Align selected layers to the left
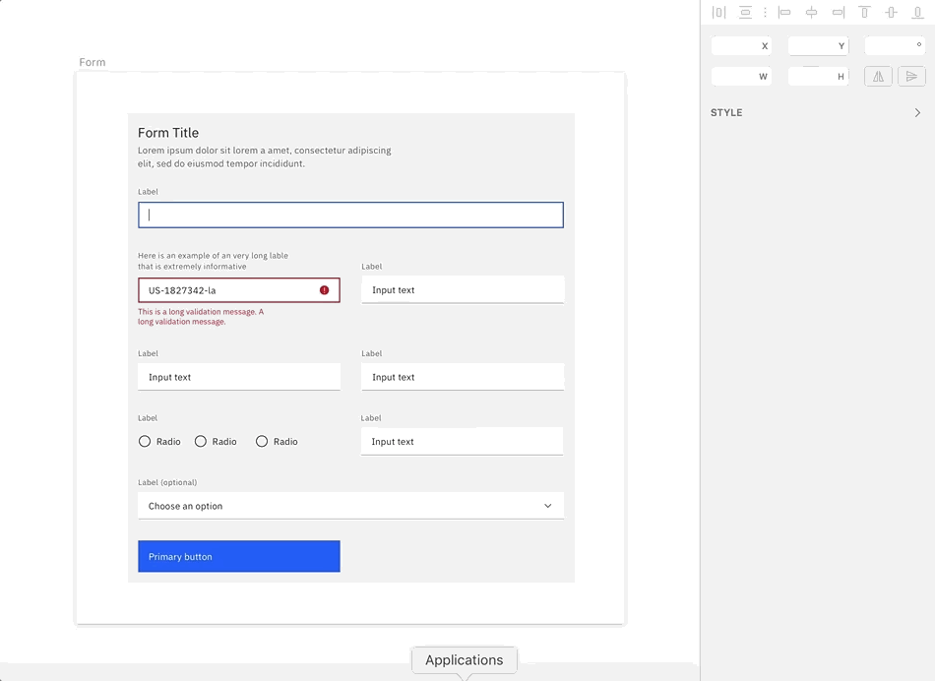Image resolution: width=935 pixels, height=681 pixels. (x=784, y=13)
